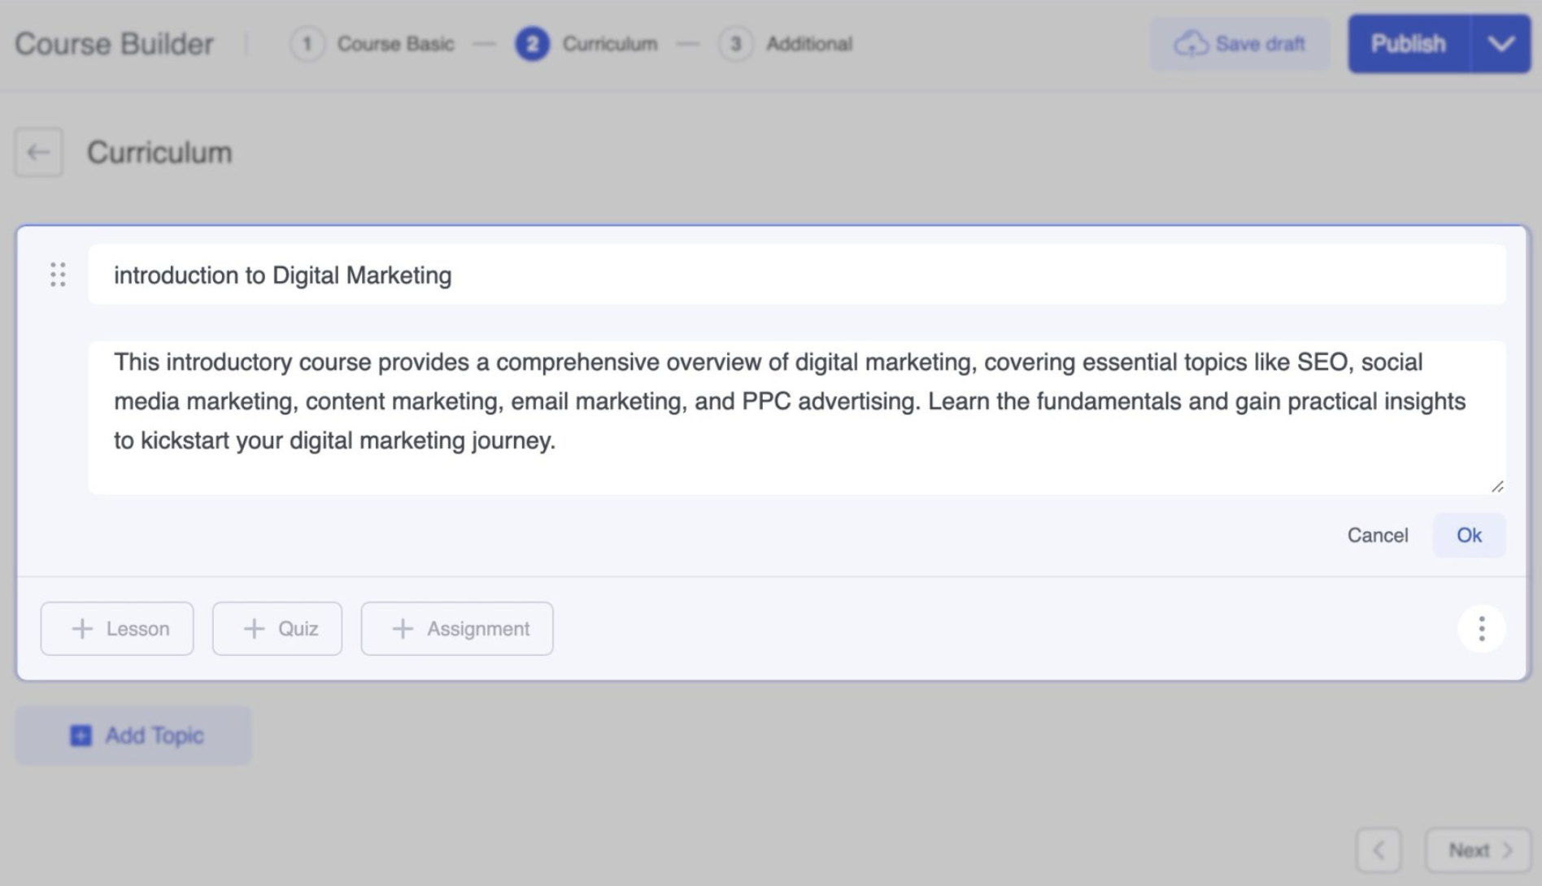Cancel the topic edit

pyautogui.click(x=1377, y=535)
